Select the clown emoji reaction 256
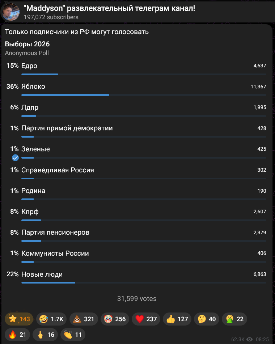275x344 pixels. [115, 319]
